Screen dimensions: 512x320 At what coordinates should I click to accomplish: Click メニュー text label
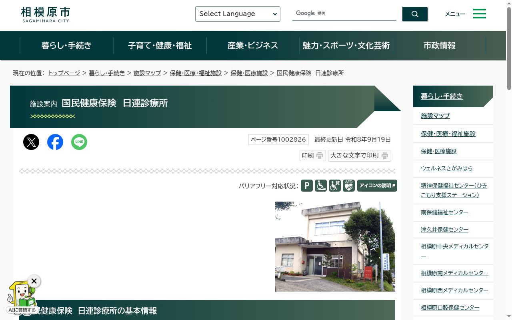[455, 14]
